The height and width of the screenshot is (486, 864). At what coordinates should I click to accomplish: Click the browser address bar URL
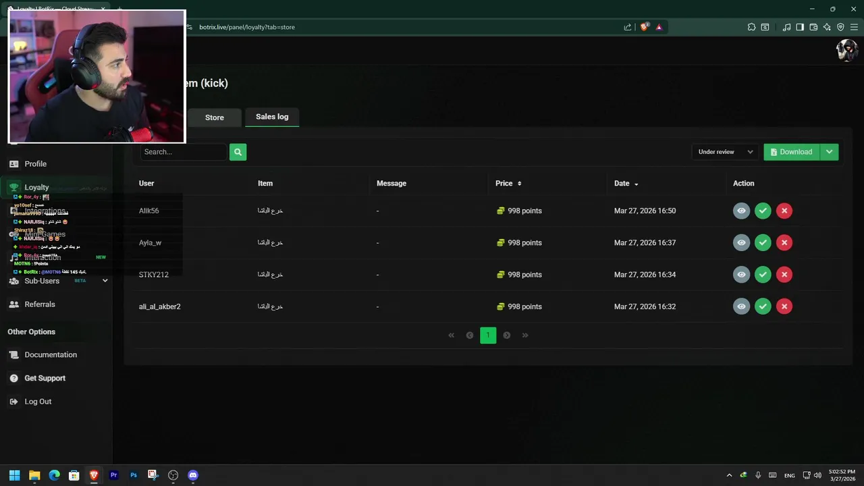[247, 27]
